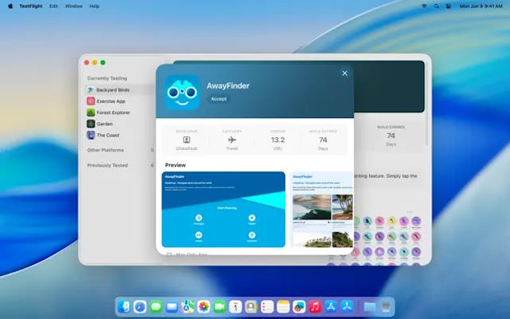Image resolution: width=510 pixels, height=319 pixels.
Task: Open Safari from the Dock
Action: (x=140, y=306)
